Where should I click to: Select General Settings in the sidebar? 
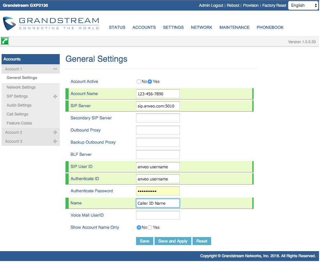coord(22,78)
